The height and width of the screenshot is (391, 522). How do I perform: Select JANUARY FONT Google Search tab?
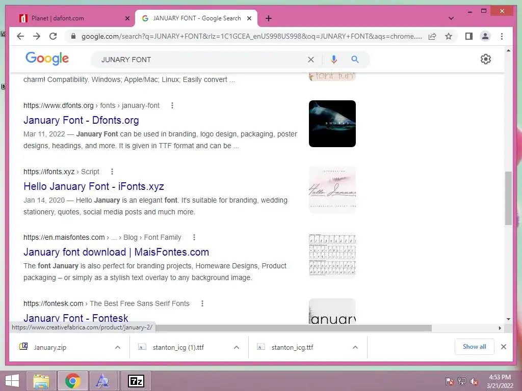[196, 18]
